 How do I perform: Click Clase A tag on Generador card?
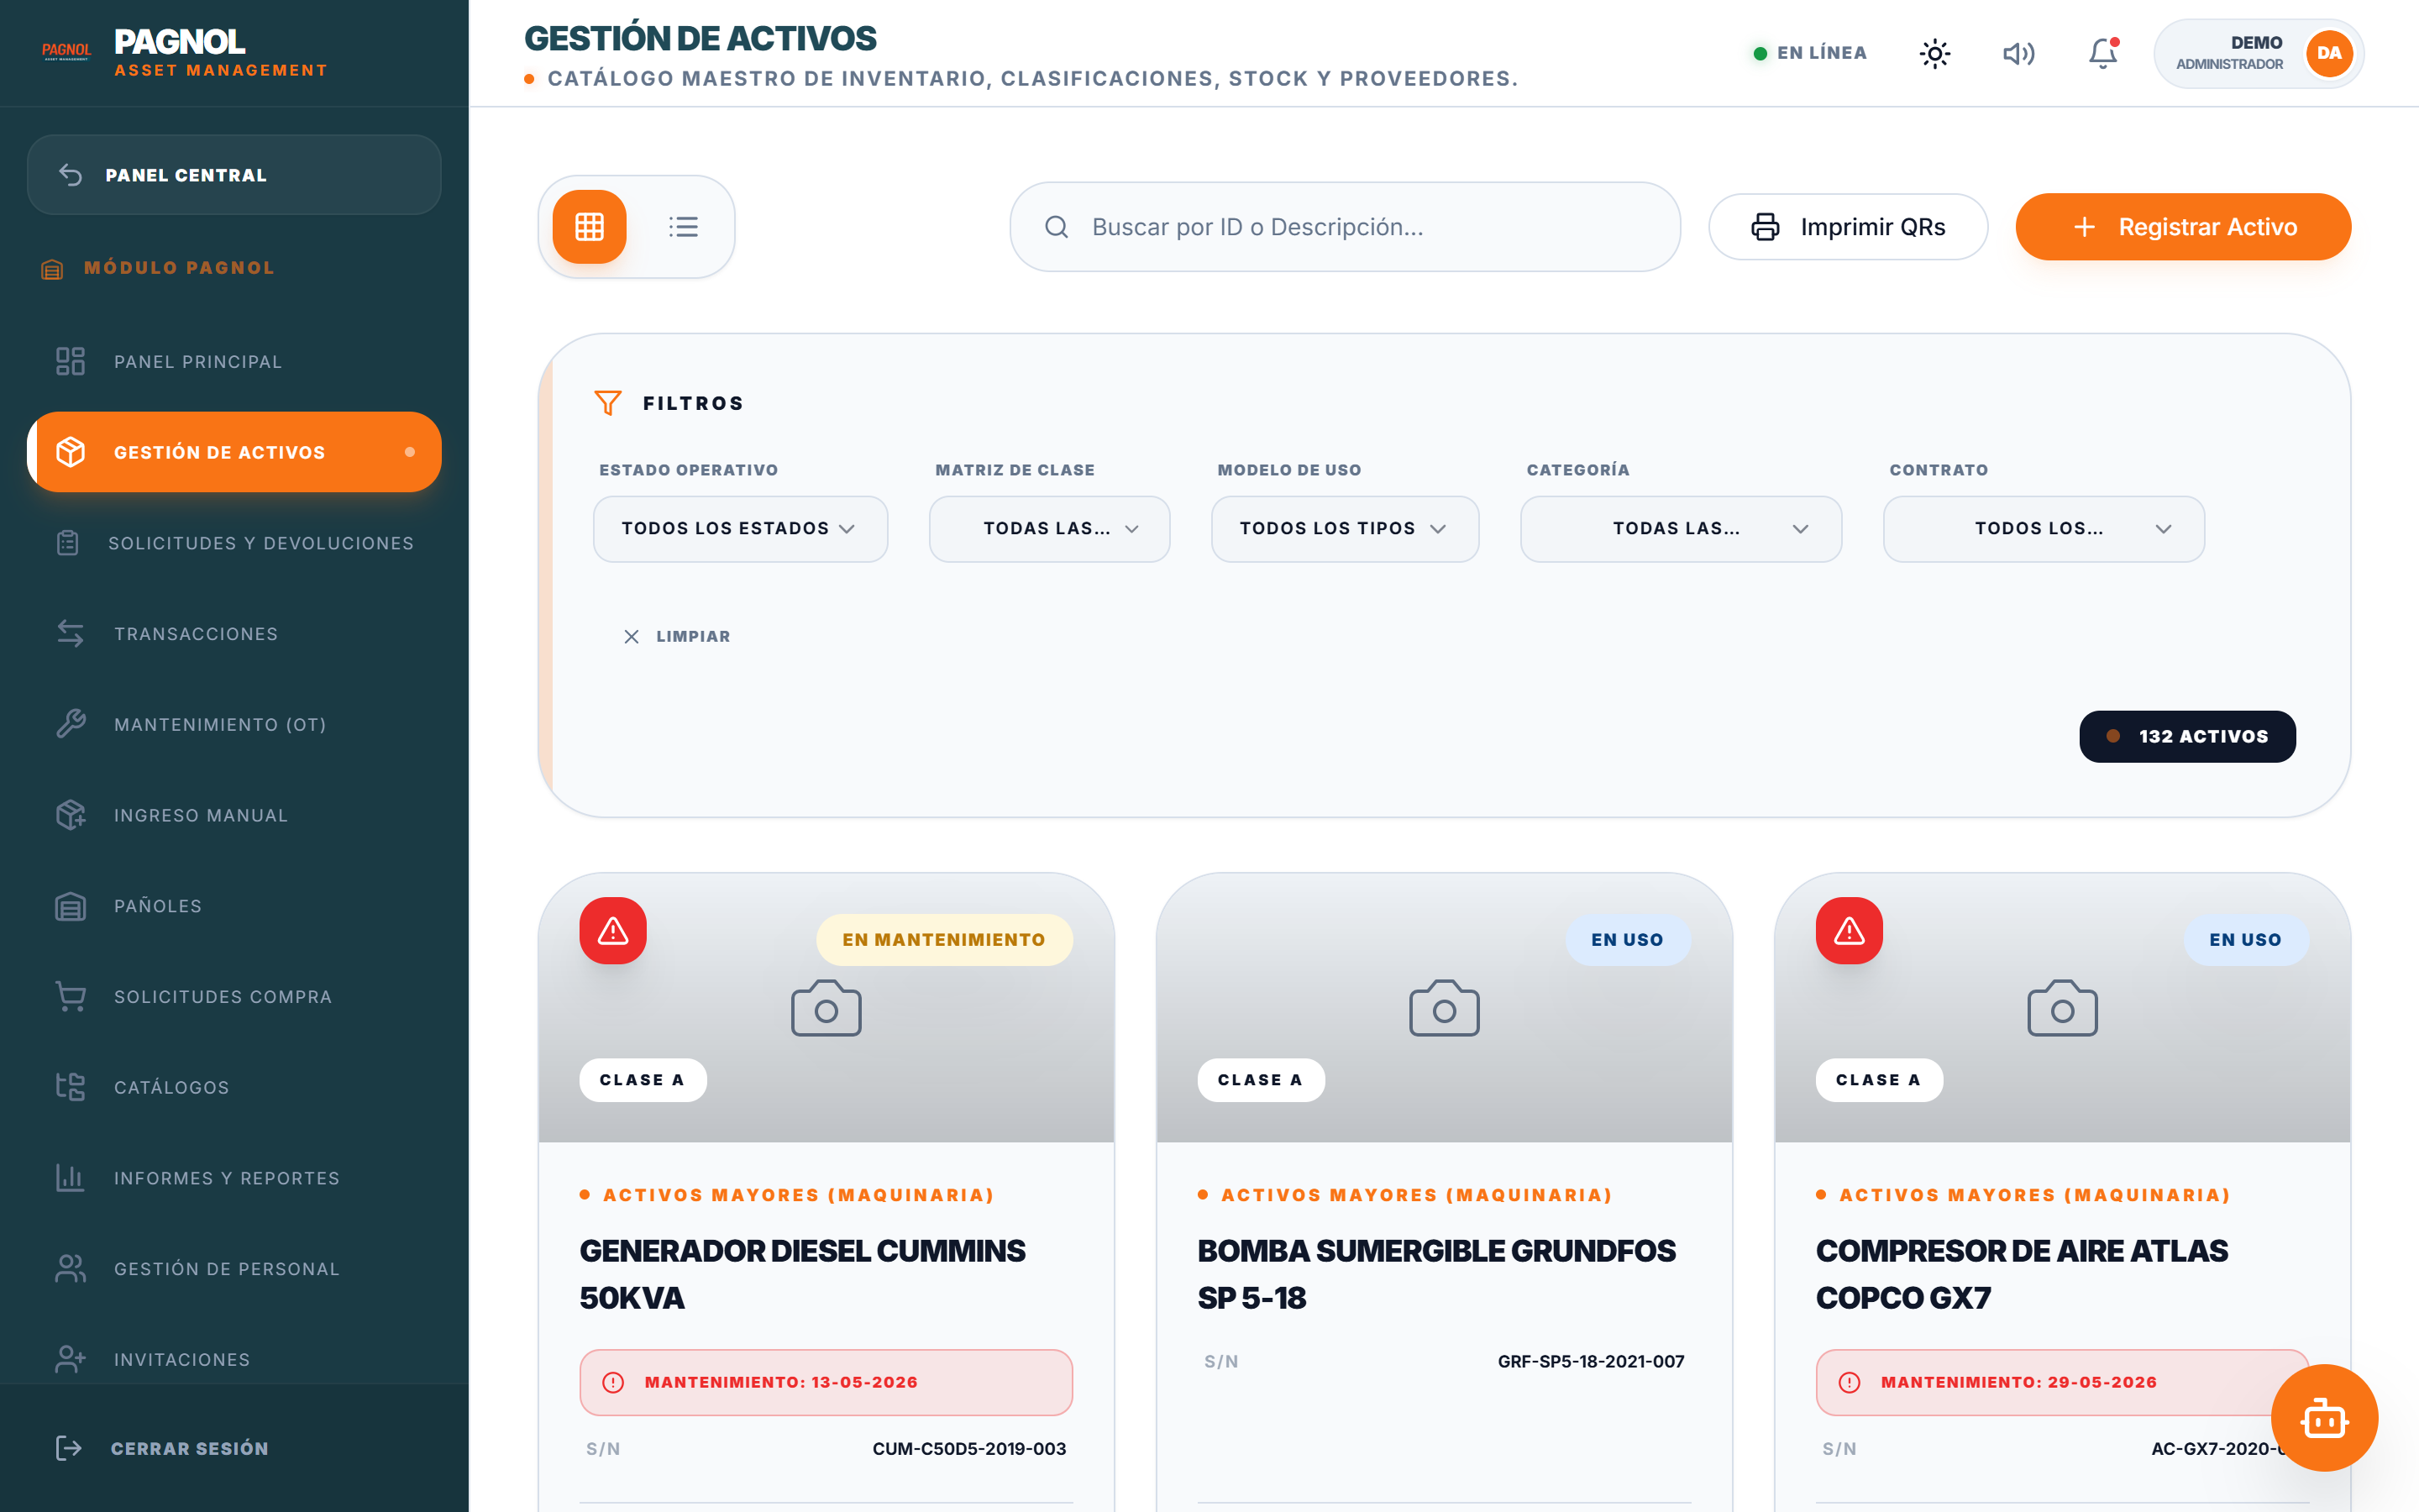coord(643,1080)
